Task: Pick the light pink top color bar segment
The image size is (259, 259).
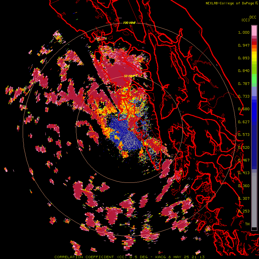Action: [254, 31]
